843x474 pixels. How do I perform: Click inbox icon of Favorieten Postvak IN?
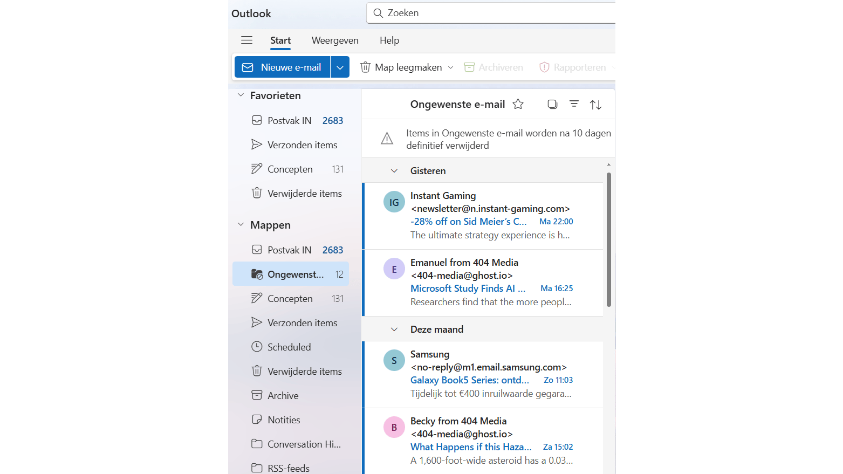[257, 120]
